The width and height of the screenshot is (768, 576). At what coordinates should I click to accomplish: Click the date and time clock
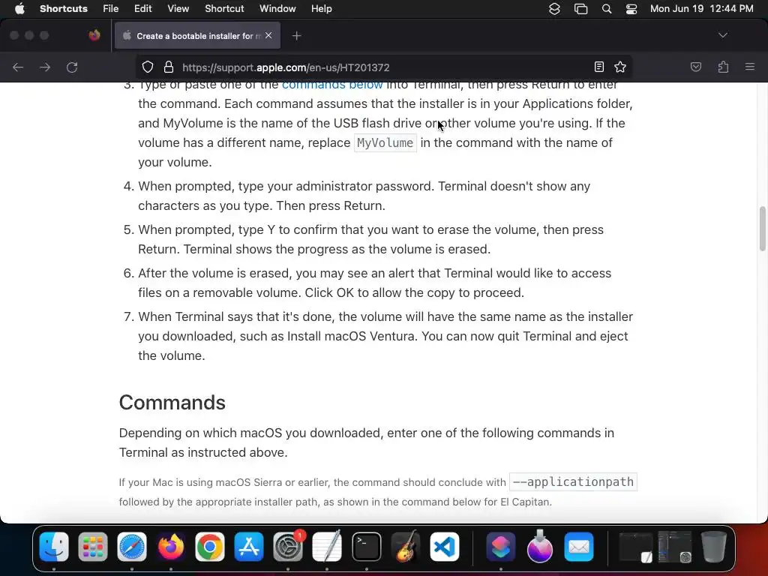(701, 9)
